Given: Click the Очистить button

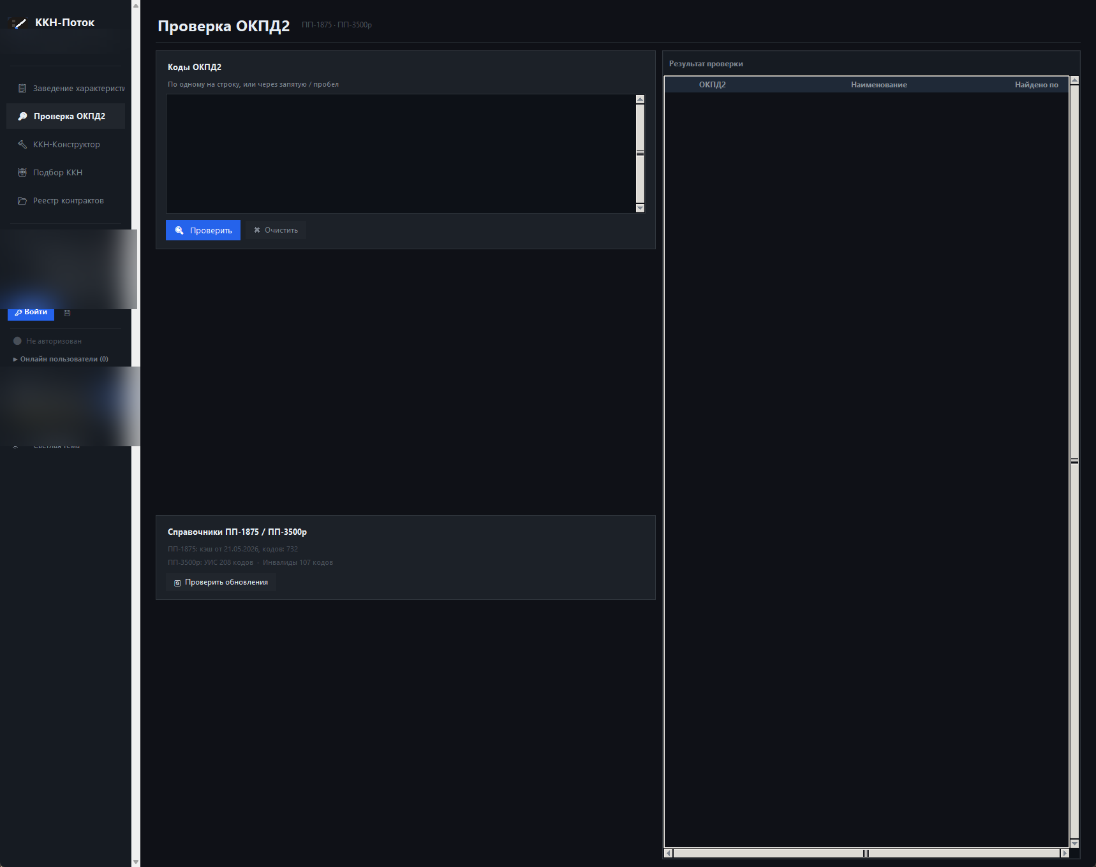Looking at the screenshot, I should [276, 230].
